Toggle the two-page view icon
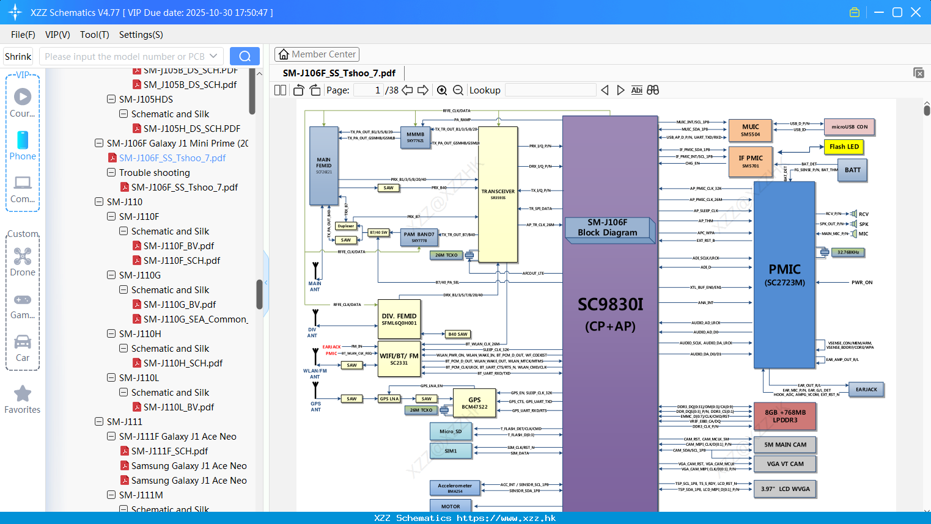The image size is (931, 524). pyautogui.click(x=280, y=90)
